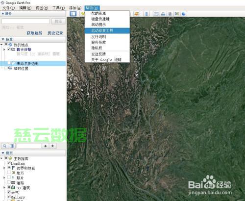
Task: Click the magnifier search icon below places
Action: 5,146
